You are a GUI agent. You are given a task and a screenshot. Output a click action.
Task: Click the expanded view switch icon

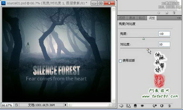[x=128, y=106]
